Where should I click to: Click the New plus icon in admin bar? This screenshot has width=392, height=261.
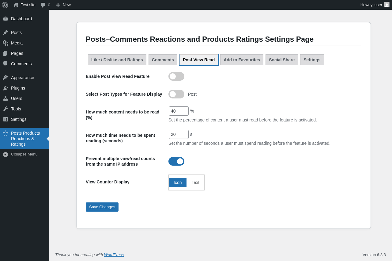click(58, 5)
